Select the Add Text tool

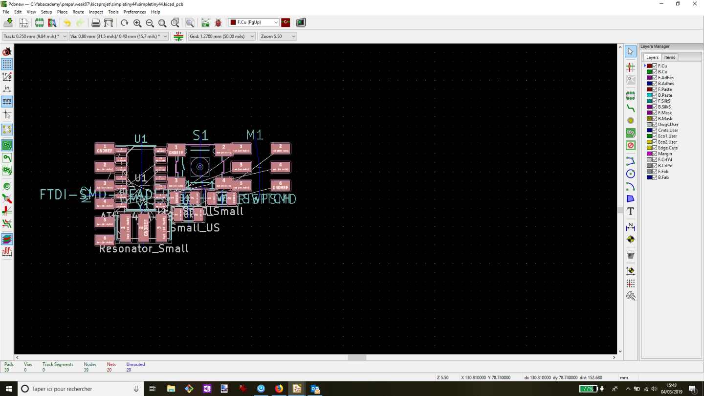point(631,211)
